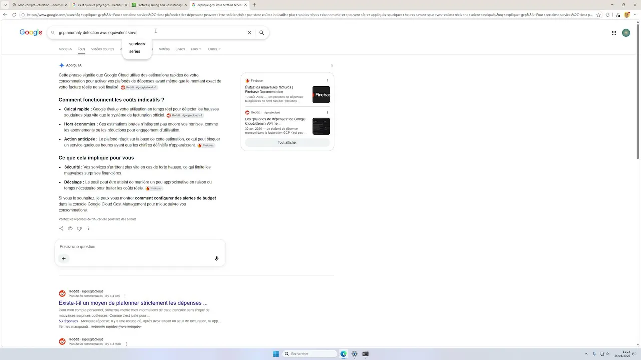Choose the 'services' autocomplete suggestion
The image size is (641, 360).
click(x=137, y=44)
